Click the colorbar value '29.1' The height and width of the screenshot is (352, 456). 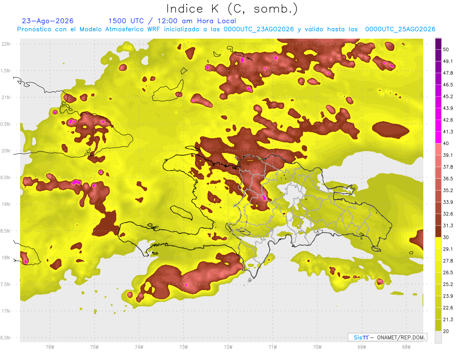tap(448, 249)
